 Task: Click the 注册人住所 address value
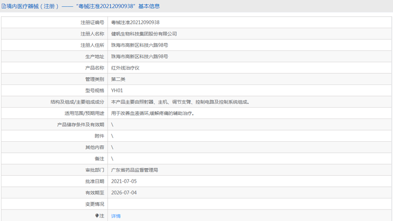tap(140, 45)
